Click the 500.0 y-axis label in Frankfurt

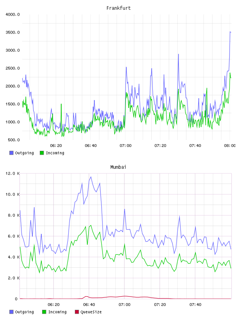click(14, 140)
